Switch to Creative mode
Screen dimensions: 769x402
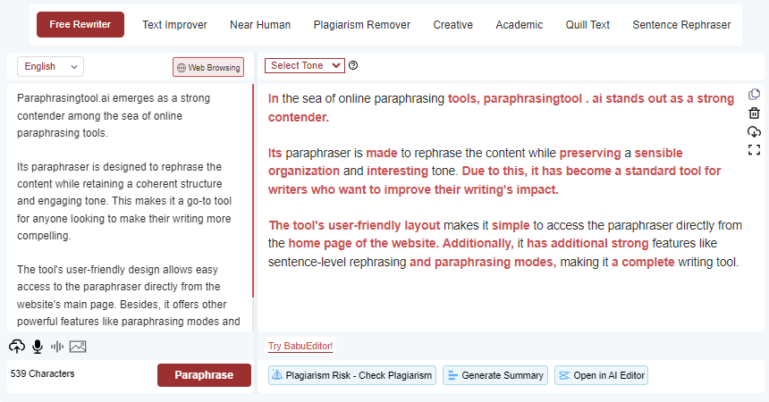pos(453,24)
